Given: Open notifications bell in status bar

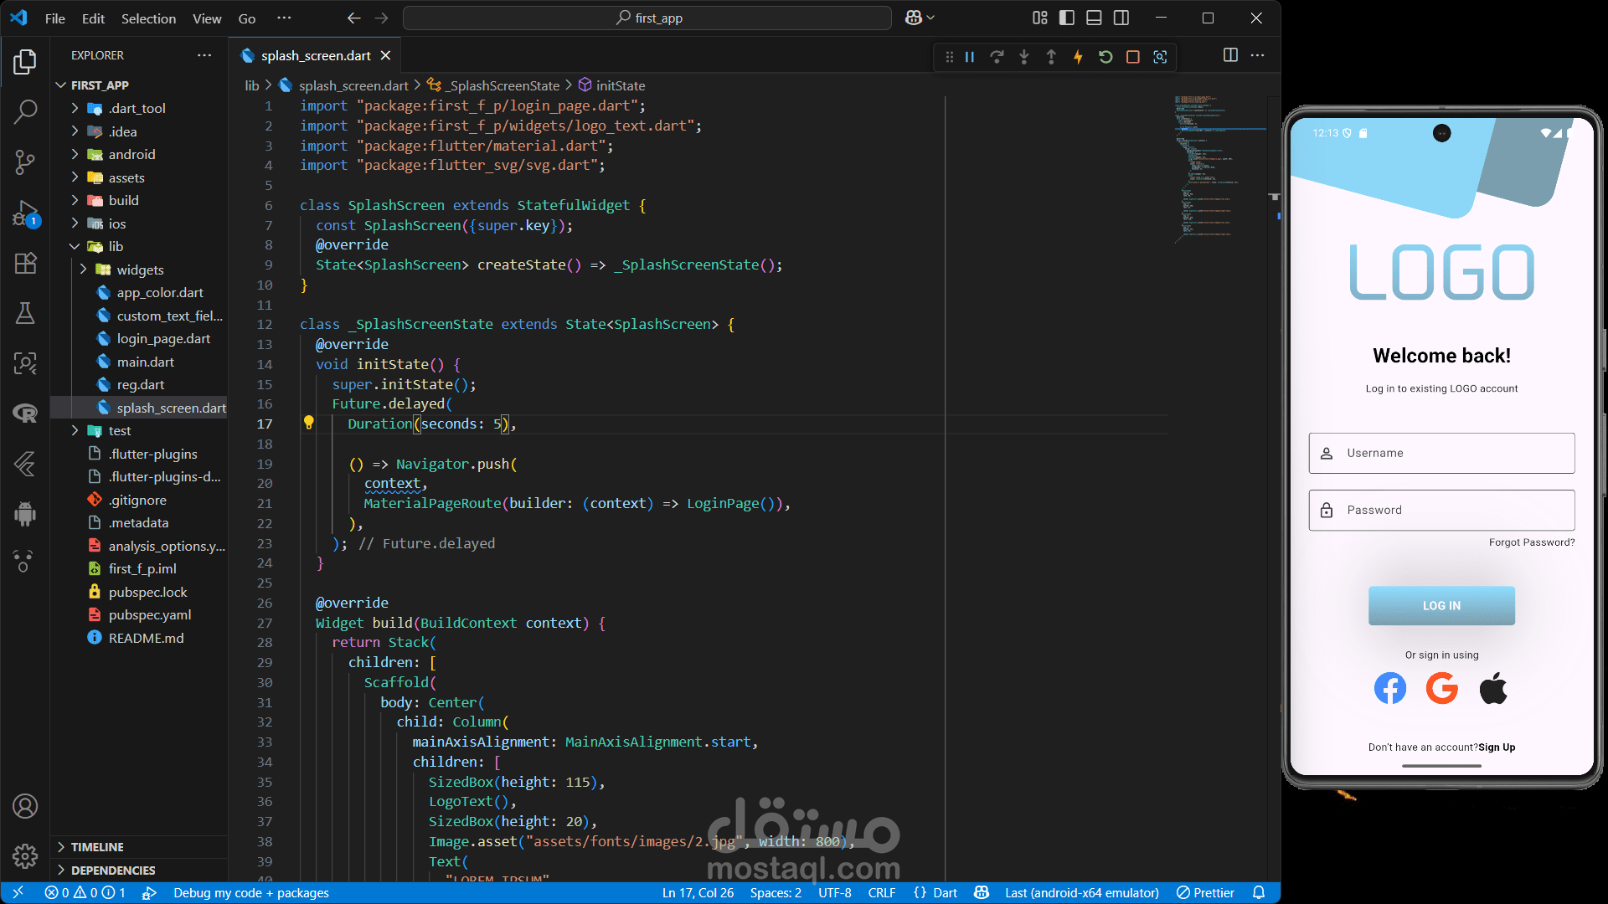Looking at the screenshot, I should (x=1258, y=893).
